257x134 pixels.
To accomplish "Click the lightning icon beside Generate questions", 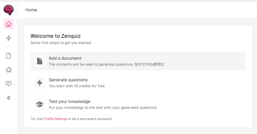I will coord(40,83).
